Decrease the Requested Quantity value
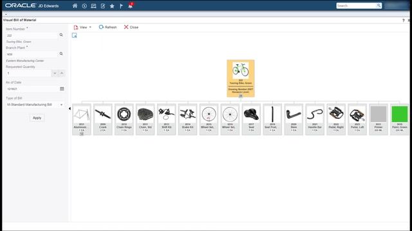 pos(55,73)
